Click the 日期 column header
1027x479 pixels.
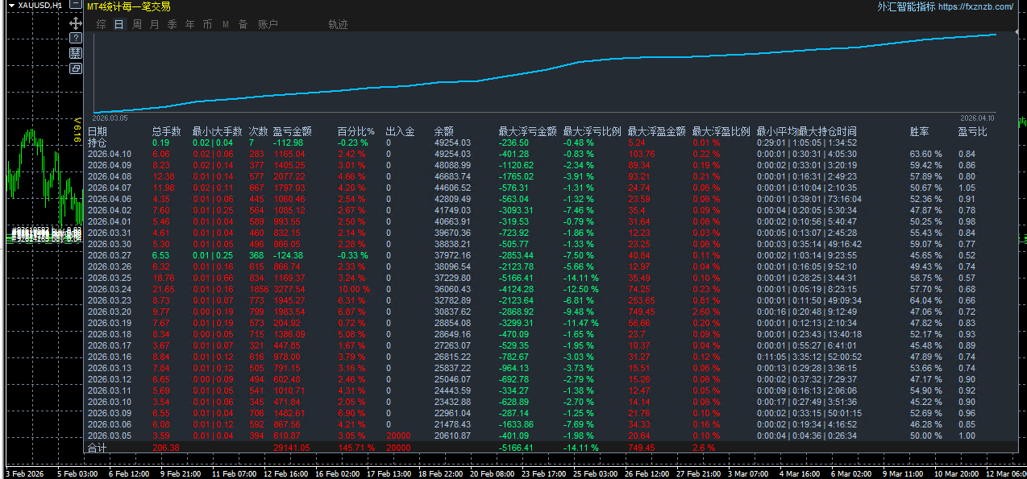pyautogui.click(x=97, y=131)
